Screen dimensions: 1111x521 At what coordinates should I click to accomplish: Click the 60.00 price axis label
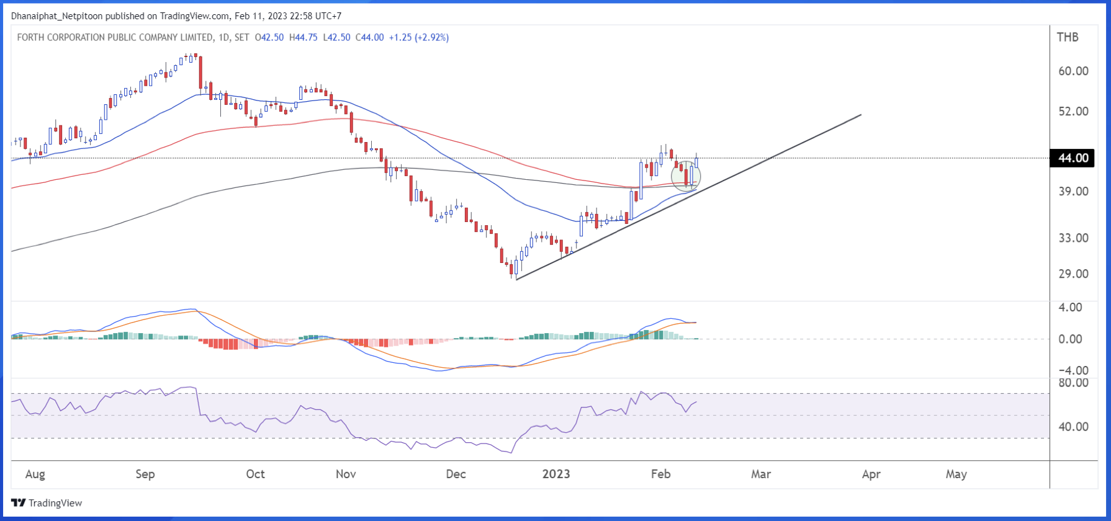point(1073,71)
